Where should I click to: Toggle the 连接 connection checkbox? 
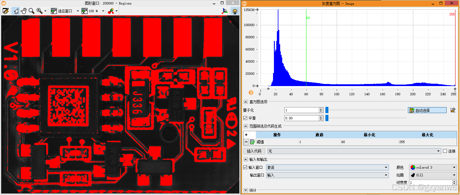coord(445,151)
